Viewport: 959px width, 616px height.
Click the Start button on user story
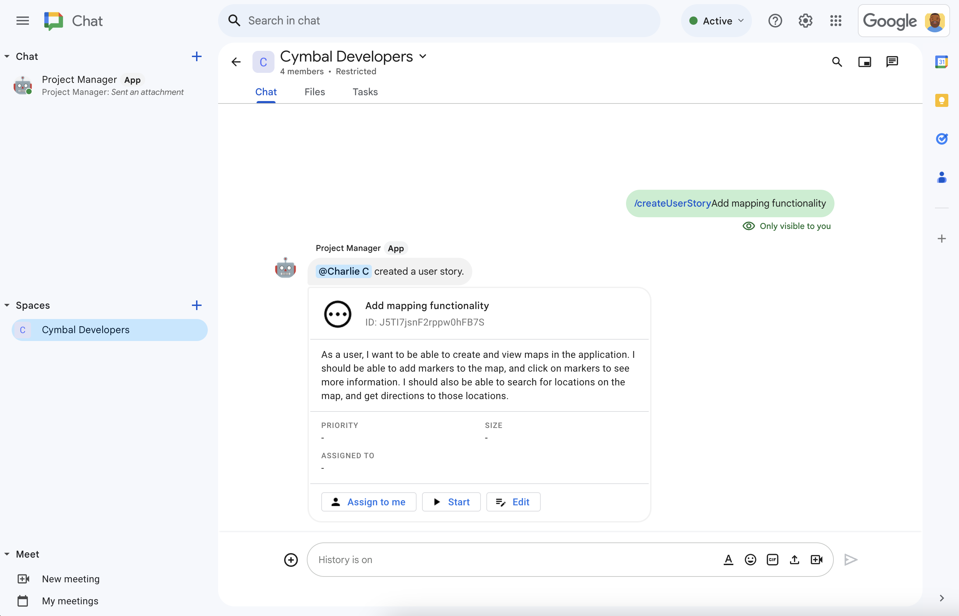click(x=450, y=502)
